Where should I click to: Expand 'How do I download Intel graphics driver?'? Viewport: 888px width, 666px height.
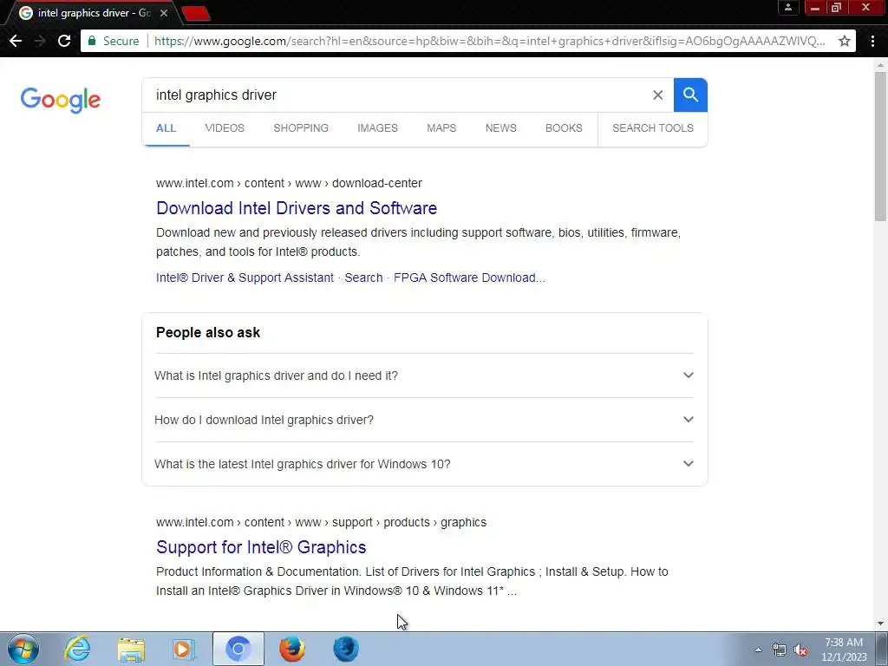(425, 420)
